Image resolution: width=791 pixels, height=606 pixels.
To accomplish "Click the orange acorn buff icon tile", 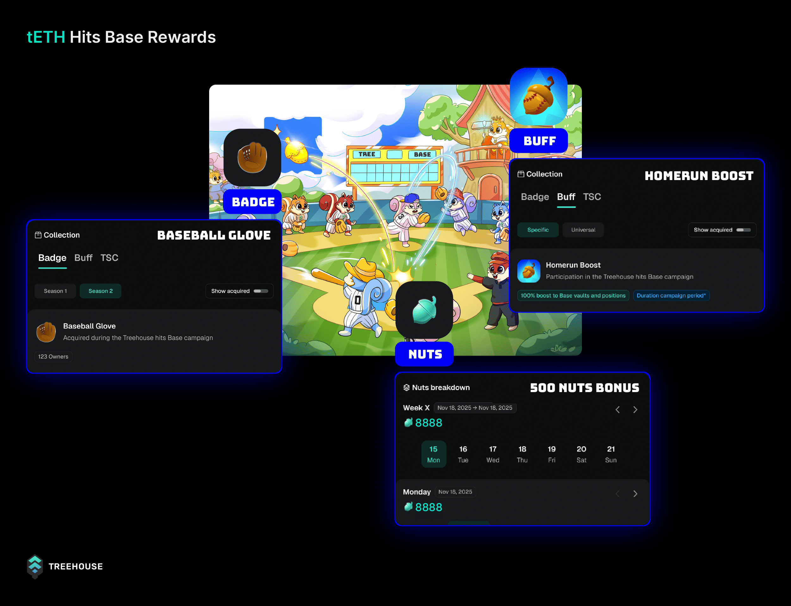I will (x=538, y=97).
